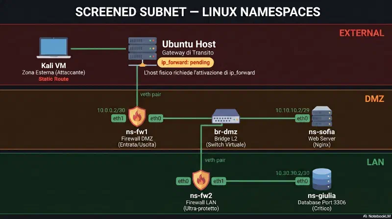
Task: Click the eth0 tag next to ns-giulia
Action: click(x=302, y=181)
